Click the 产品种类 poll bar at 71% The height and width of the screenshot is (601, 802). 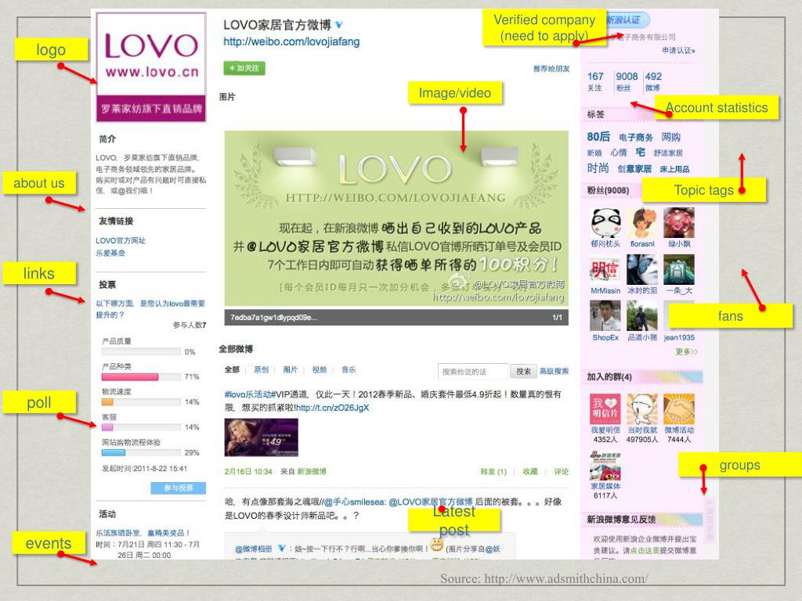(x=141, y=377)
